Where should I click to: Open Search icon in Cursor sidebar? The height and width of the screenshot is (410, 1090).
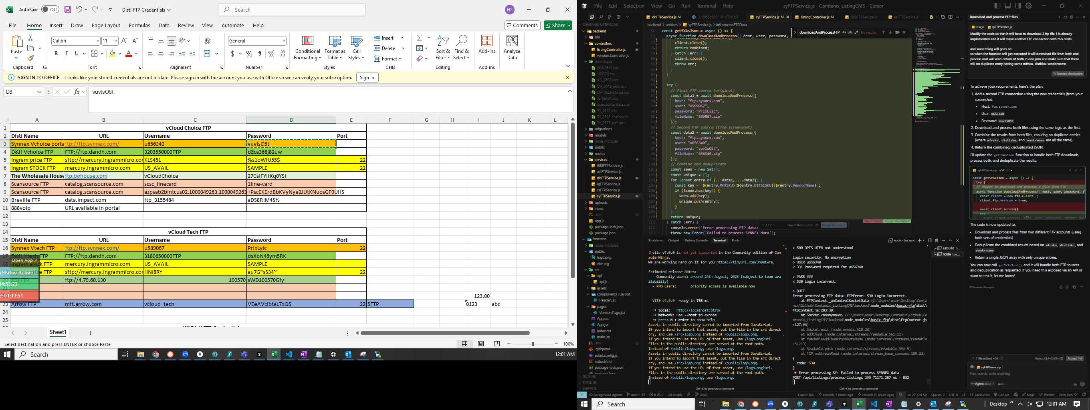(600, 17)
